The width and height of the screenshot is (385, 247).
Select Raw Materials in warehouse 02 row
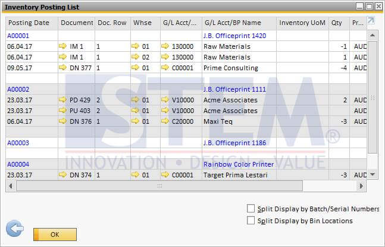point(239,57)
